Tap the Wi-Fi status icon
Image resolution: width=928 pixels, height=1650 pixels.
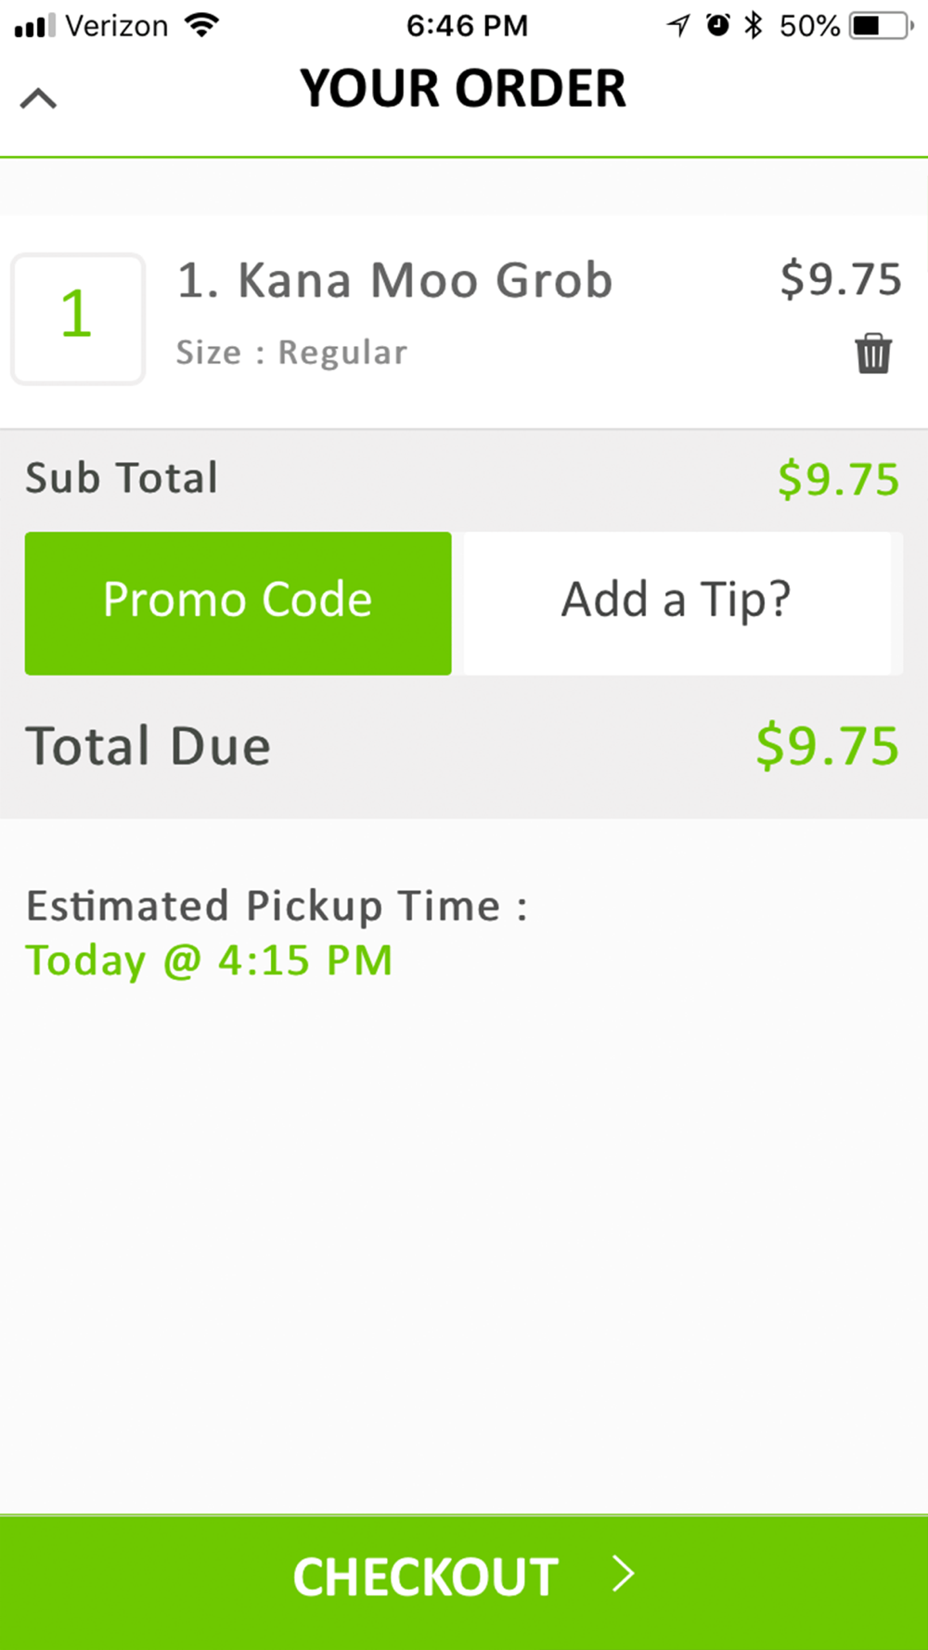201,25
